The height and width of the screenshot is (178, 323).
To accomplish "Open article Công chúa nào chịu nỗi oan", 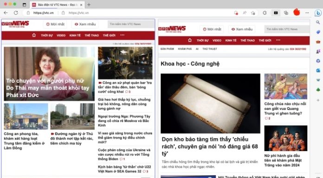I will tap(285, 109).
